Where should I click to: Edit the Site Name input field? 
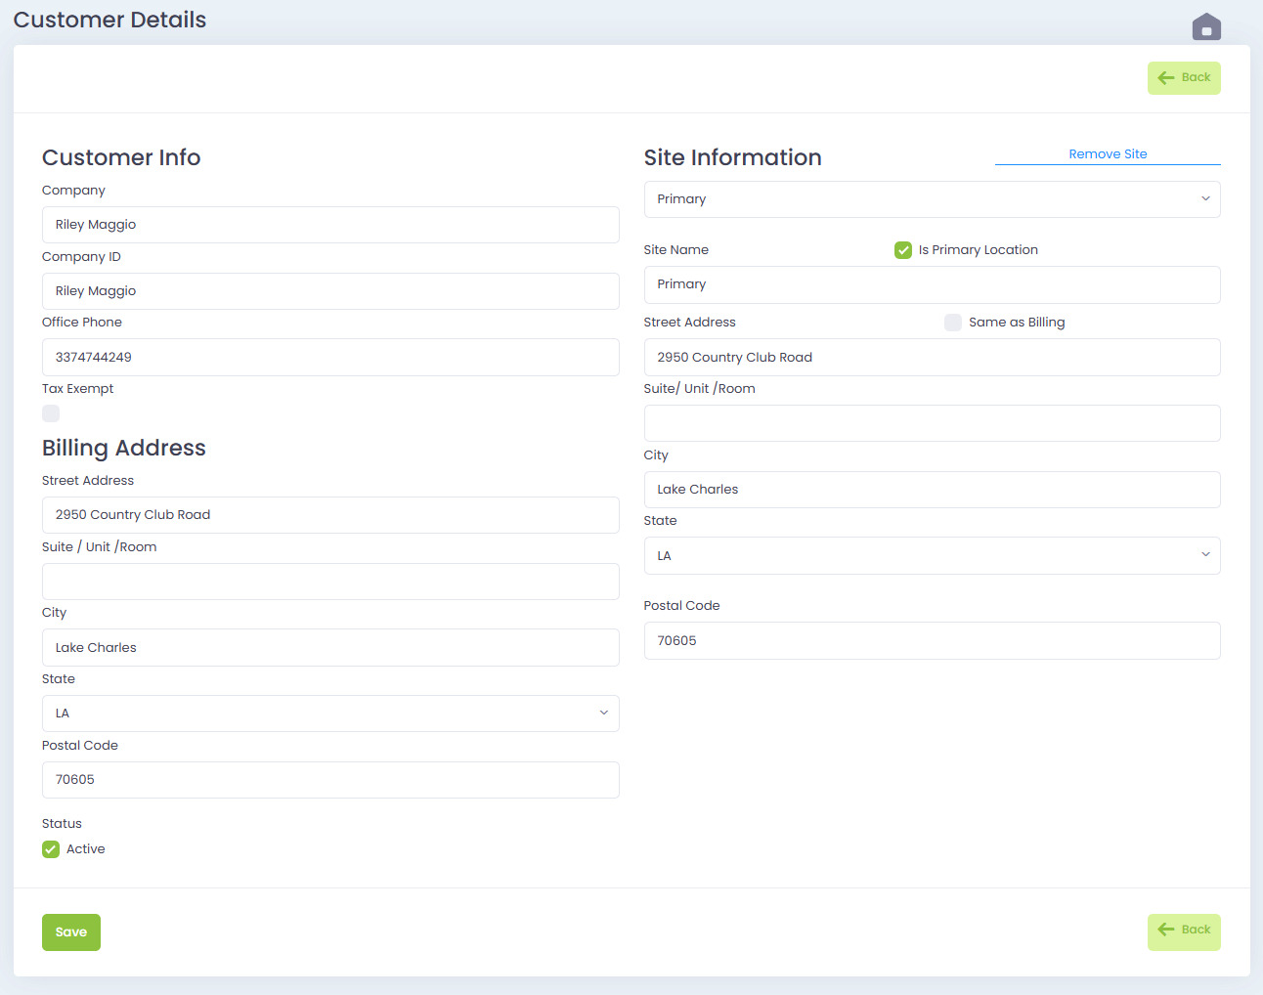pos(932,284)
